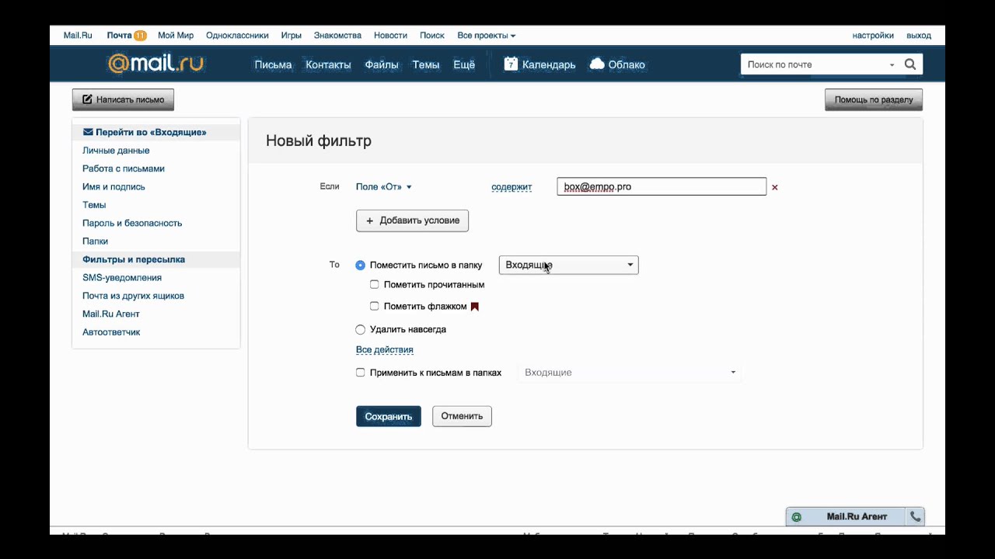Click the cloud icon beside Облако
The height and width of the screenshot is (559, 995).
pos(597,64)
